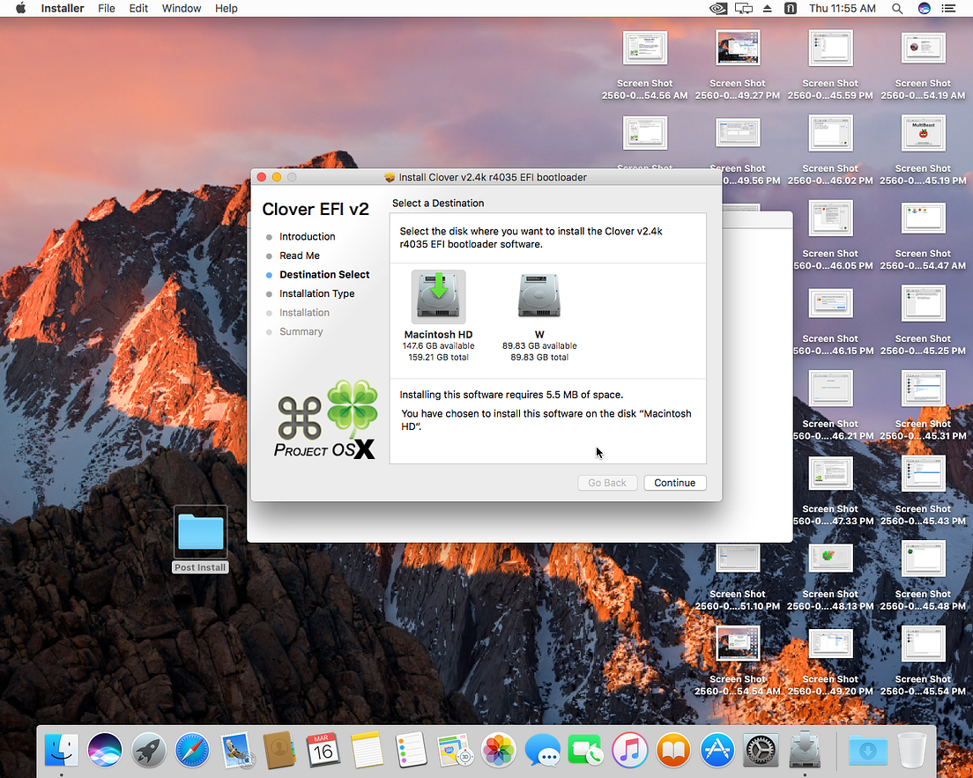Viewport: 973px width, 778px height.
Task: Select Screen Shot ending 54.56 AM thumbnail
Action: tap(645, 48)
